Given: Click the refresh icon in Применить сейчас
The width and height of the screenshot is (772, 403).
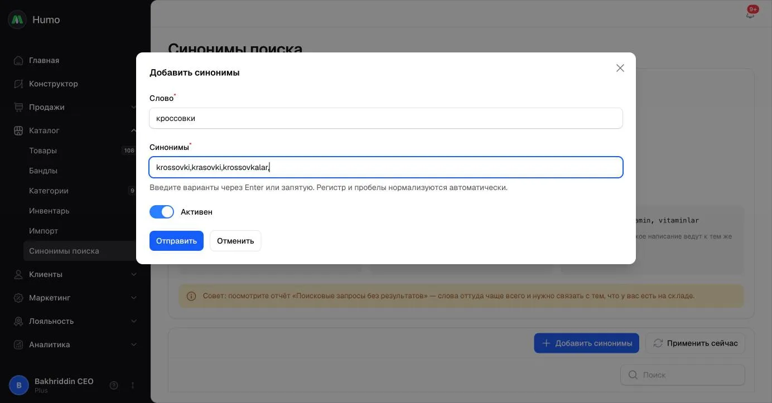Looking at the screenshot, I should tap(658, 343).
